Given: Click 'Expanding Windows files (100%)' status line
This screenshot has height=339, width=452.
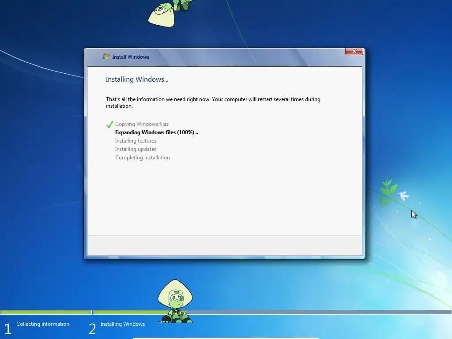Looking at the screenshot, I should coord(157,132).
